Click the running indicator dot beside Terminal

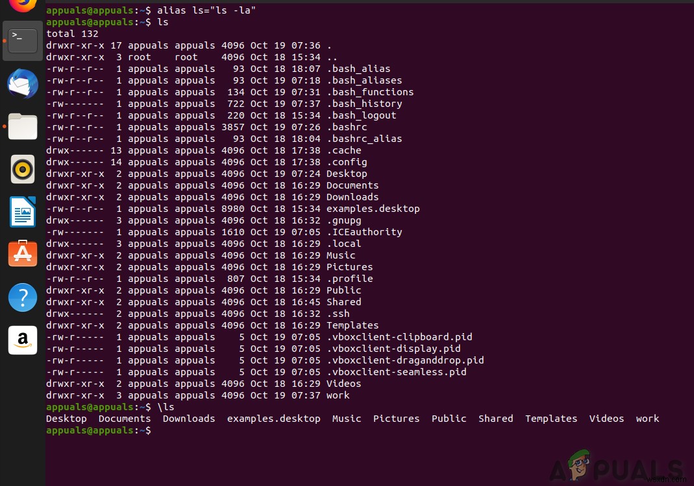[3, 40]
